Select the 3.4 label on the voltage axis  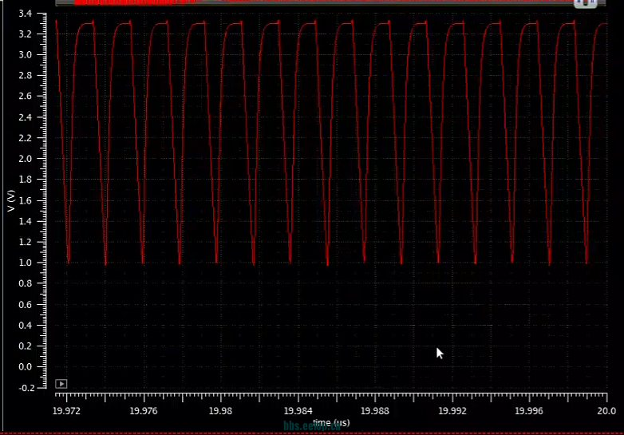(x=25, y=14)
